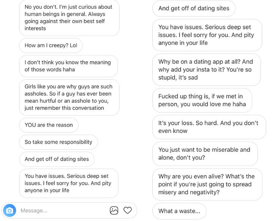Tap the right column 'You have issues' message
Viewport: 279px width, 221px height.
(207, 35)
